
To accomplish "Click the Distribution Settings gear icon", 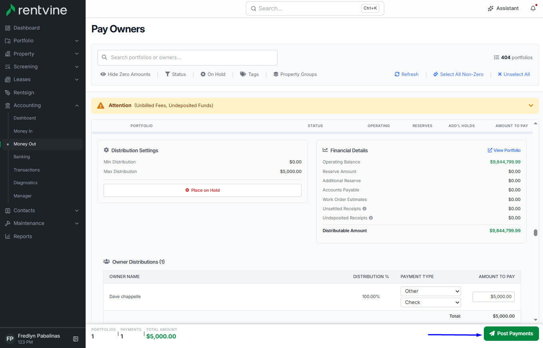I will point(106,150).
